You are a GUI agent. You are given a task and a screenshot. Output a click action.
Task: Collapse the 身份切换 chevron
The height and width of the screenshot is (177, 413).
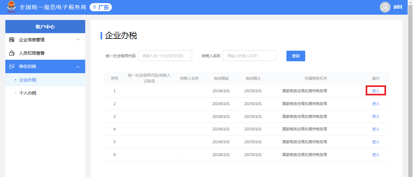(78, 67)
